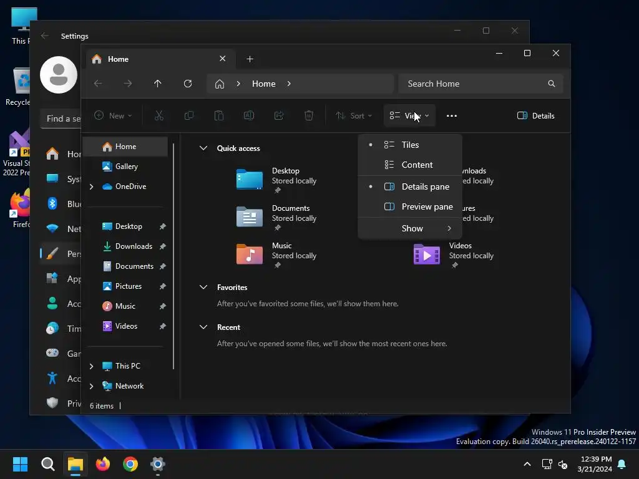Click the Cut scissors icon in toolbar

tap(159, 115)
